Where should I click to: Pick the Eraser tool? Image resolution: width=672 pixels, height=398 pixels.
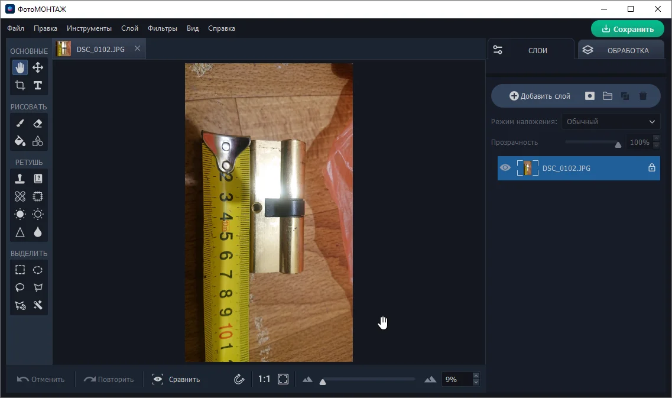click(x=38, y=123)
